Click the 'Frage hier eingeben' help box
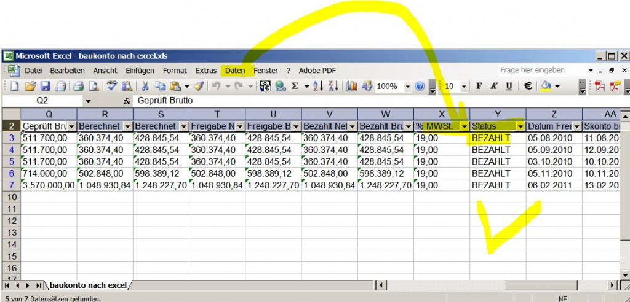The width and height of the screenshot is (630, 302). pos(535,71)
